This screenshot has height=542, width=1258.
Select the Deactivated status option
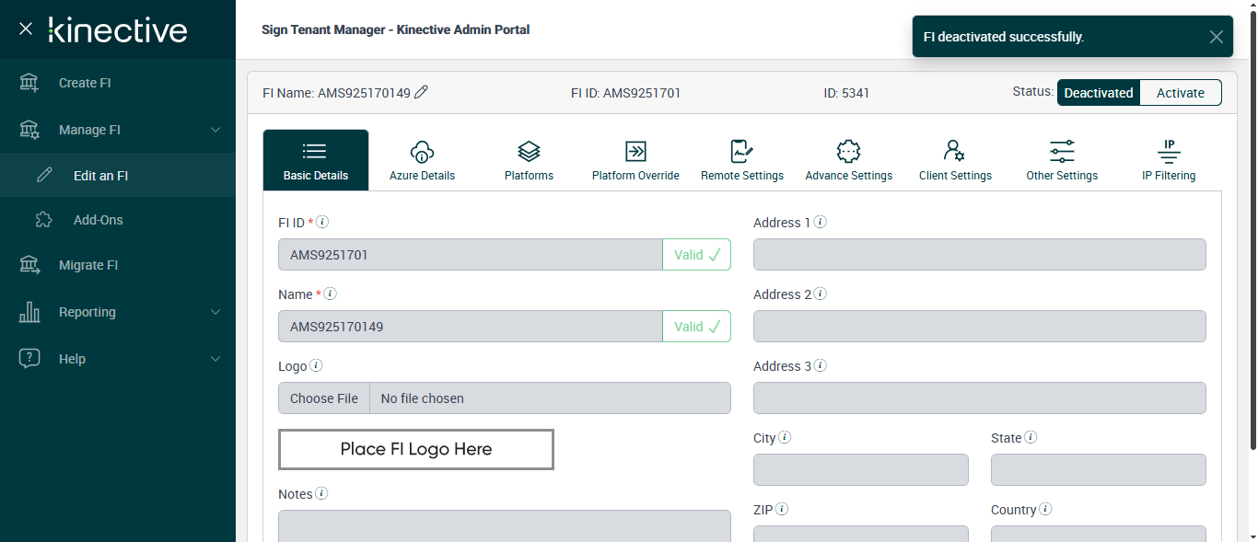pos(1099,93)
